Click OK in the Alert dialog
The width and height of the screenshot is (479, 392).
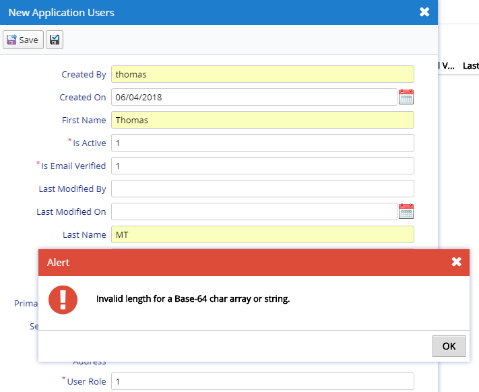point(449,346)
